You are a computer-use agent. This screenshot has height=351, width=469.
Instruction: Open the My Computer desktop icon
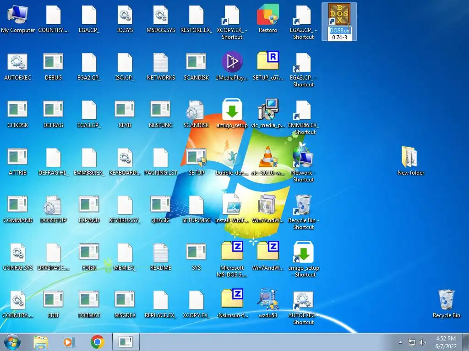click(x=18, y=15)
